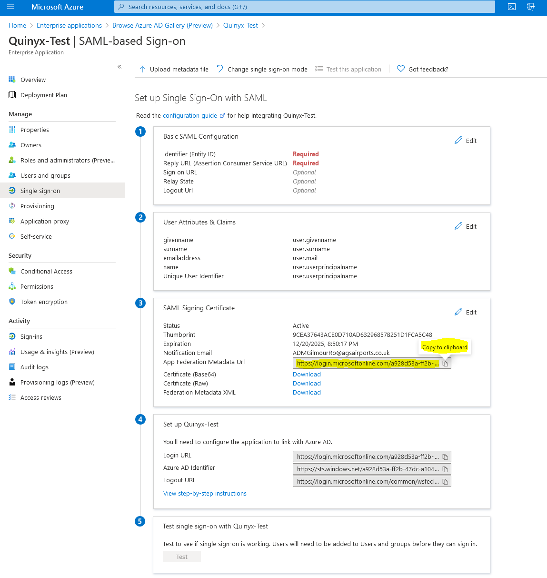Screen dimensions: 547x578
Task: Click the Provisioning icon in the sidebar
Action: point(12,206)
